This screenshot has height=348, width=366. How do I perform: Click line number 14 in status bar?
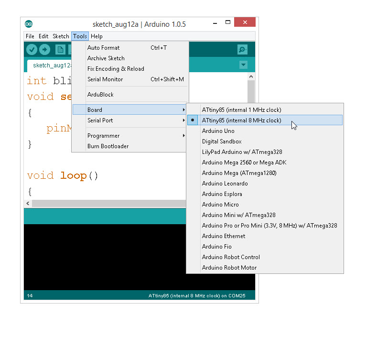(x=30, y=296)
